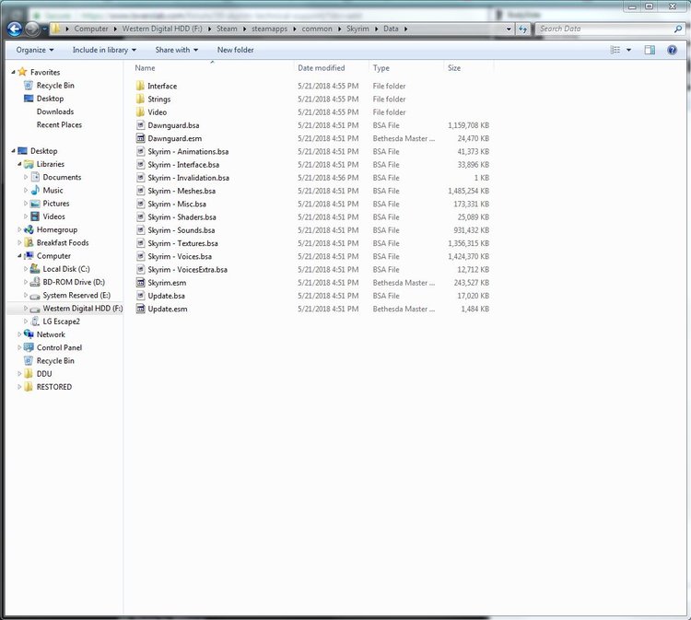Image resolution: width=691 pixels, height=620 pixels.
Task: Open address bar history dropdown
Action: tap(509, 29)
